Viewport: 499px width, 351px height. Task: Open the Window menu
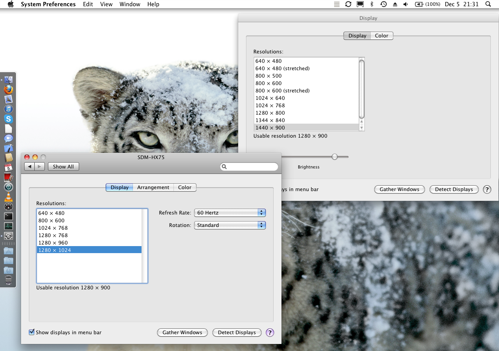tap(130, 4)
